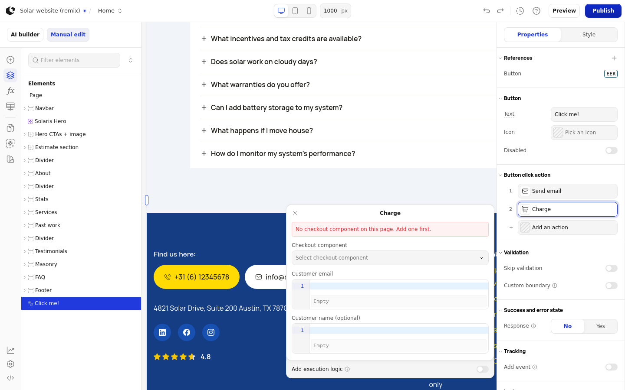Select the Properties tab
Viewport: 625px width, 390px height.
533,35
